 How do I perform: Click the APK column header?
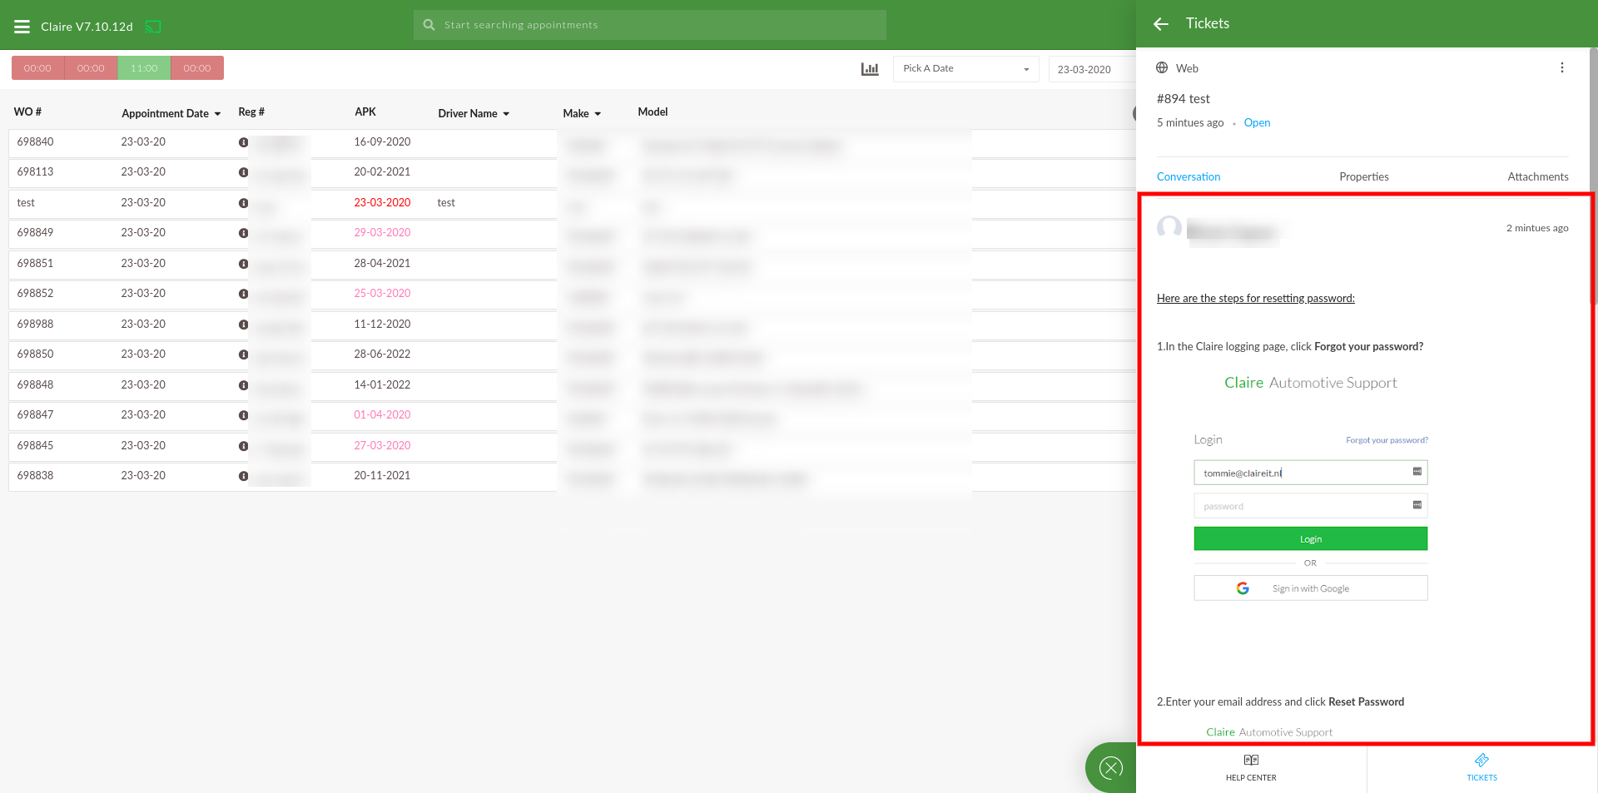point(365,112)
